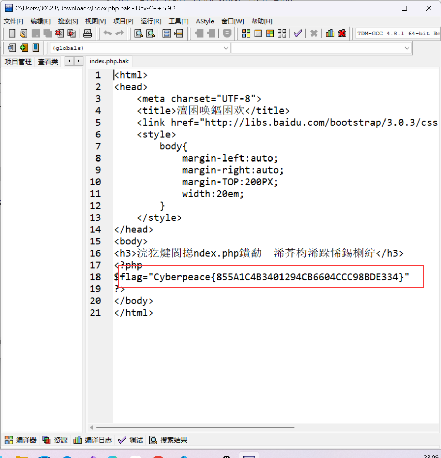
Task: Click the New file toolbar icon
Action: tap(12, 33)
